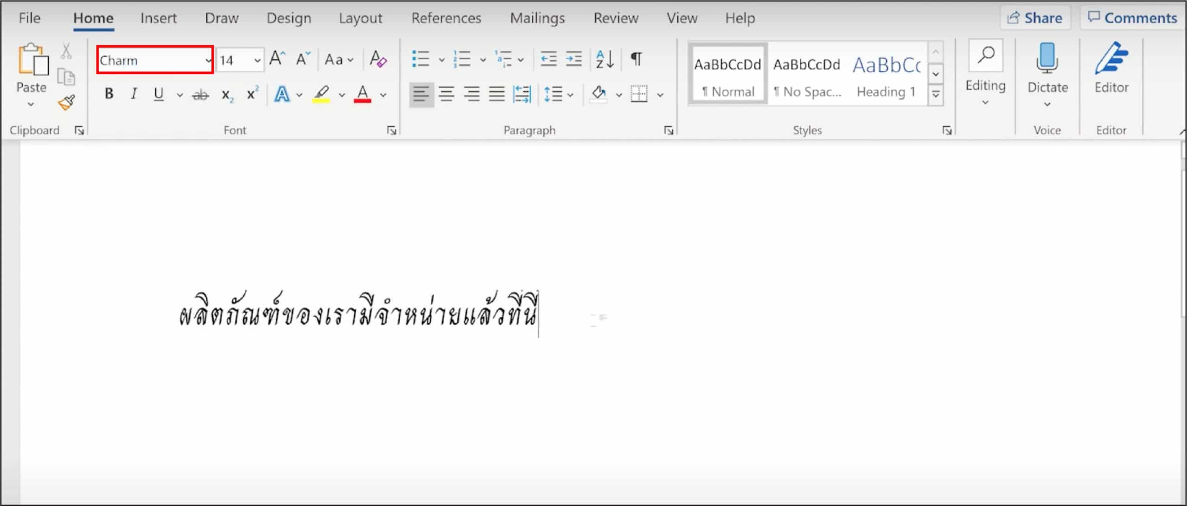The height and width of the screenshot is (506, 1187).
Task: Toggle align left
Action: coord(421,94)
